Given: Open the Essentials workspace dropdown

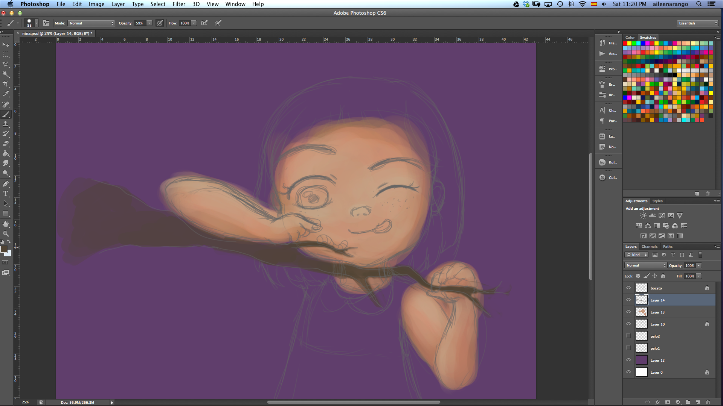Looking at the screenshot, I should coord(698,23).
